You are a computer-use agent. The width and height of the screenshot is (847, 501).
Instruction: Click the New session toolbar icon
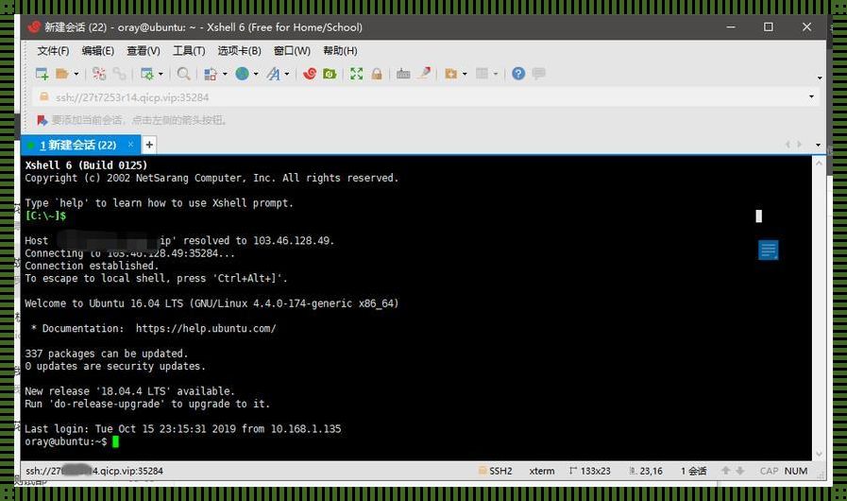coord(42,74)
